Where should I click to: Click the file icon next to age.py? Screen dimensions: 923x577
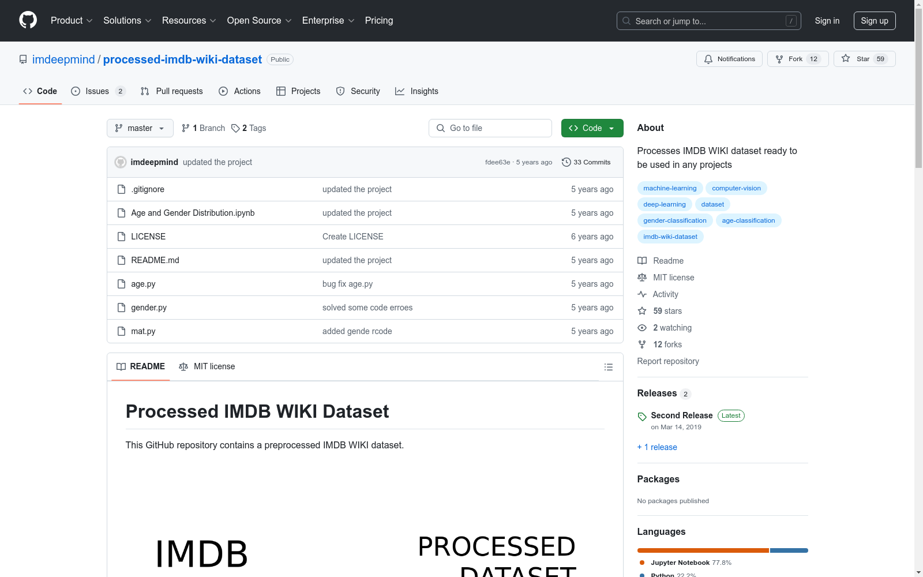pos(121,284)
